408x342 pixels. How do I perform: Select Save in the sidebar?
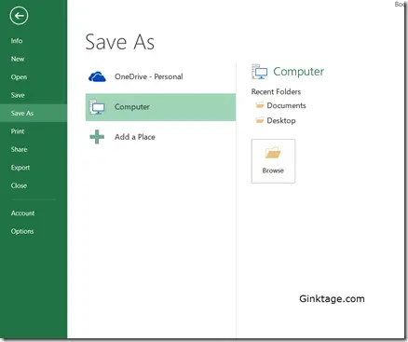pos(18,95)
